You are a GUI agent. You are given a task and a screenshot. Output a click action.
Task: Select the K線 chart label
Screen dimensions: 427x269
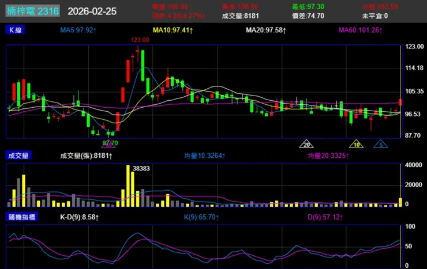point(15,30)
